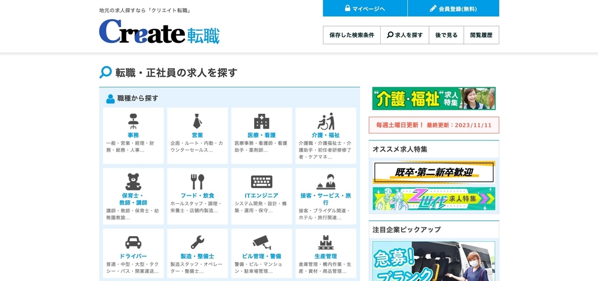Click the security camera icon for ビル管理・警備
This screenshot has width=598, height=281.
(262, 242)
